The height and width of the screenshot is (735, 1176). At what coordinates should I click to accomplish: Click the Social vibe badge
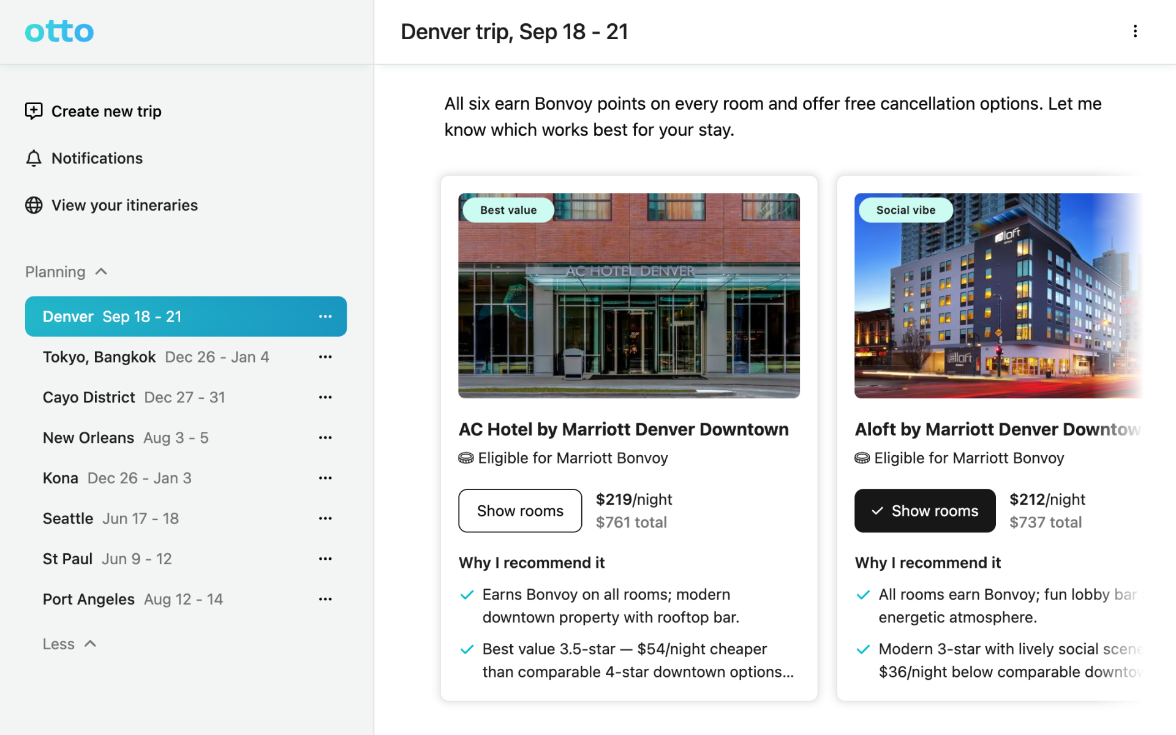pos(906,210)
